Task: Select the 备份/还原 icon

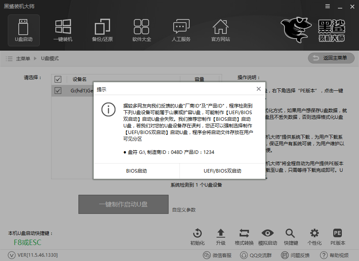Action: (102, 30)
